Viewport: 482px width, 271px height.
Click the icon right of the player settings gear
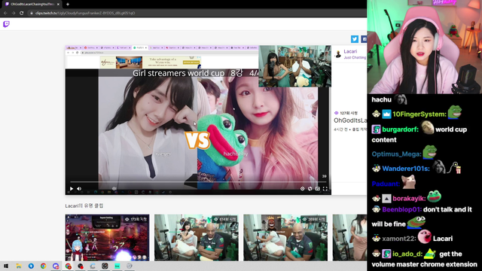coord(310,189)
